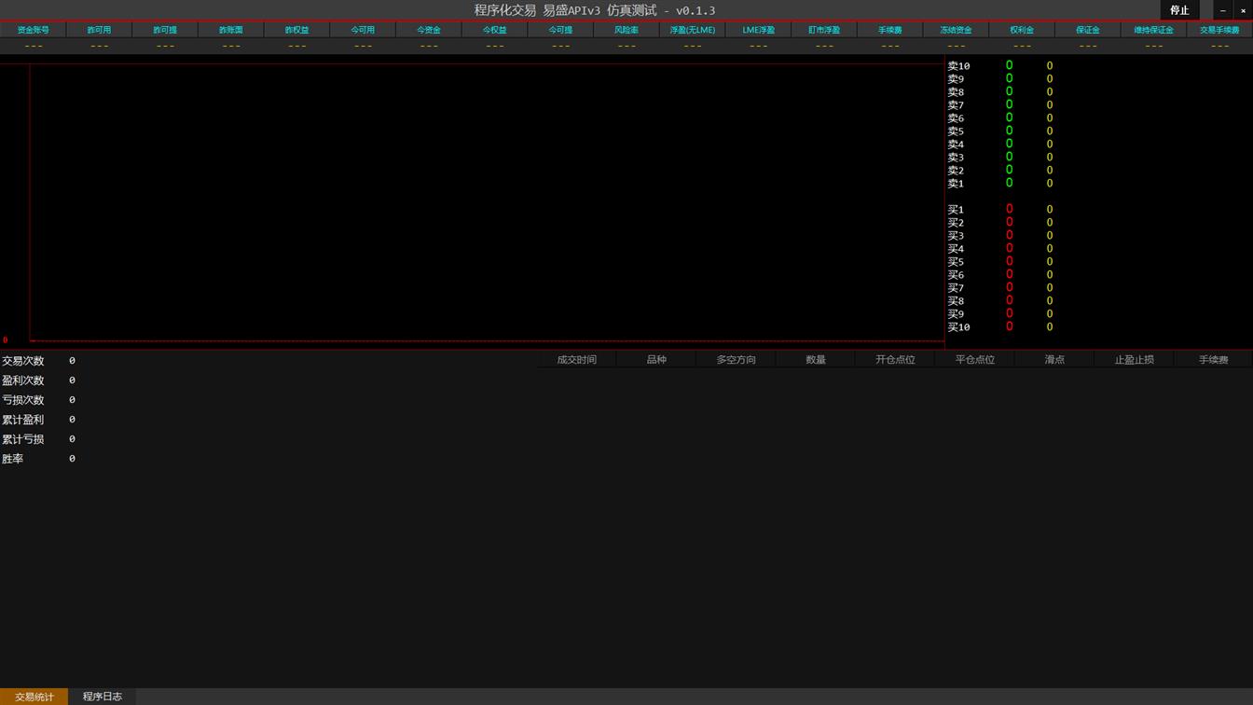Click the 品种 column header
The height and width of the screenshot is (705, 1253).
656,360
